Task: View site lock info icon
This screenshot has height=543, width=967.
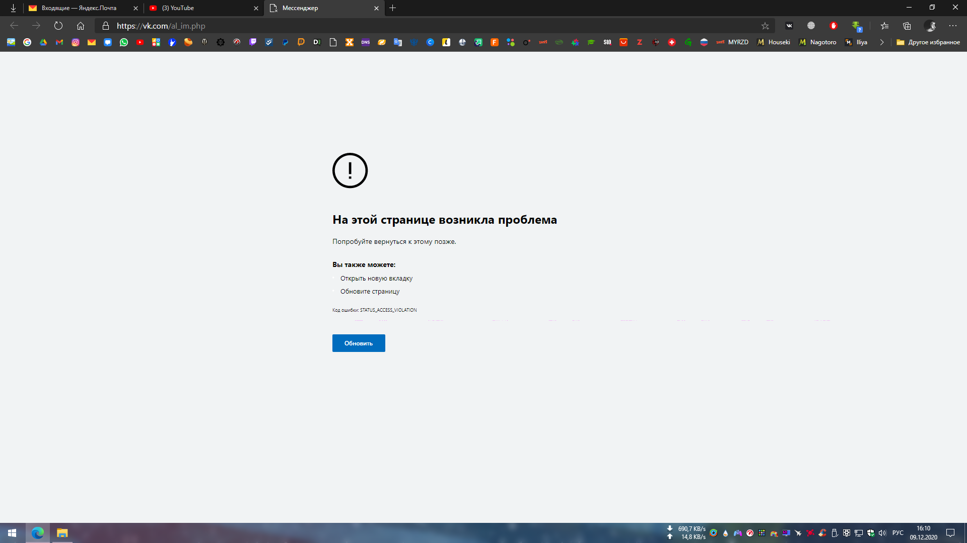Action: [106, 26]
